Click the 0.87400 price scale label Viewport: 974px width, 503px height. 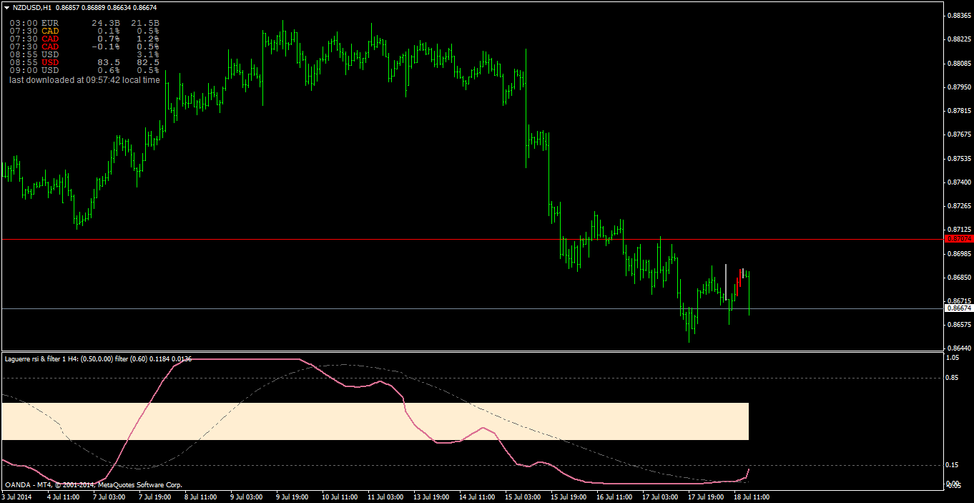click(x=958, y=182)
